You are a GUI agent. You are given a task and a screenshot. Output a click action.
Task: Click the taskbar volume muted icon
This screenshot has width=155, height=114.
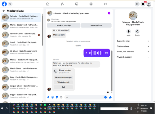coord(138,112)
